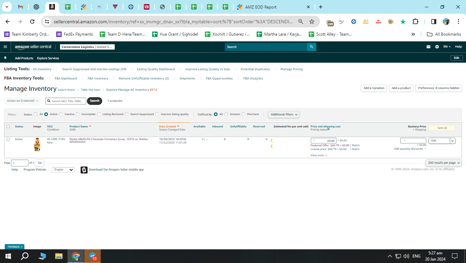Click in the Search SKU, Title, ISBN field

coord(66,101)
